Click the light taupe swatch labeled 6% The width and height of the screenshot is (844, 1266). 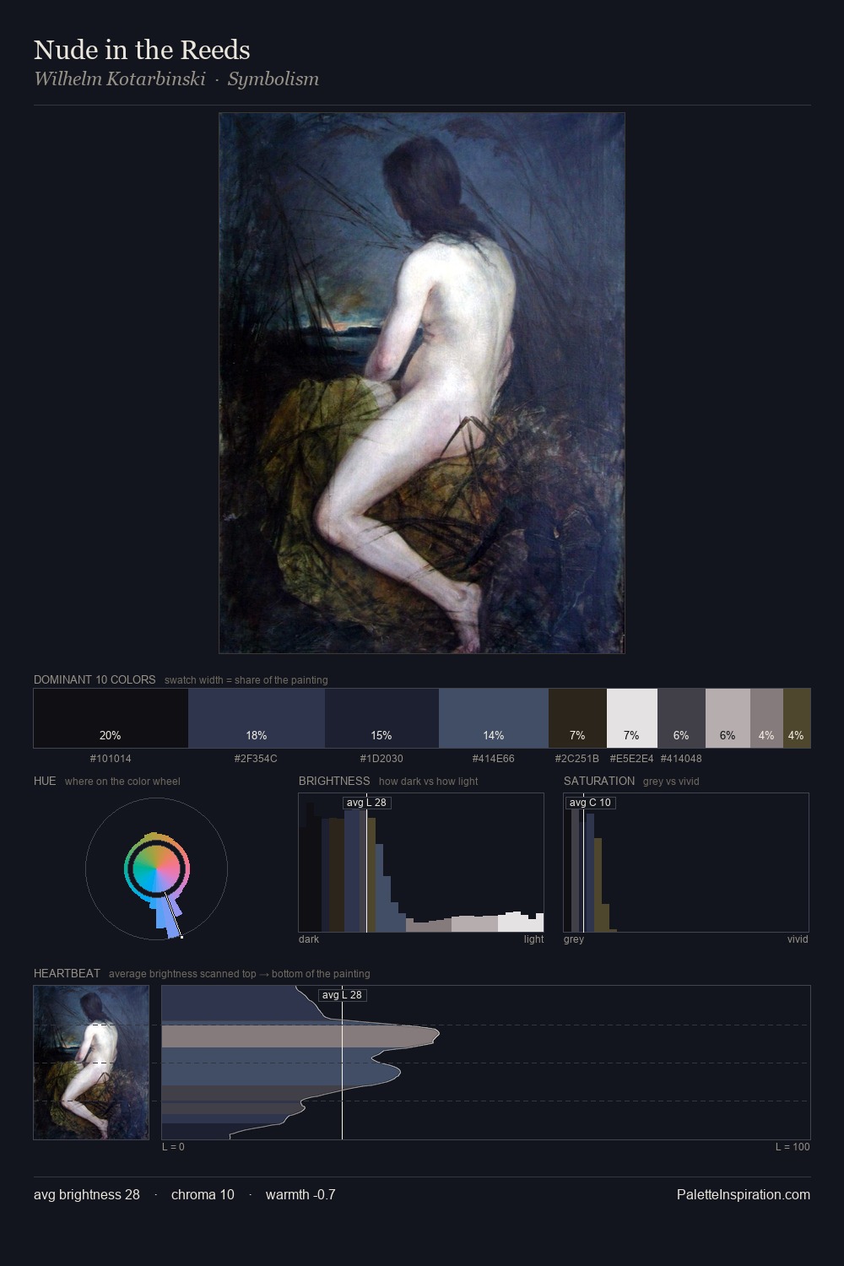[x=728, y=718]
